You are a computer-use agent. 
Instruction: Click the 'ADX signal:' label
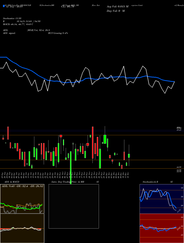[9, 33]
